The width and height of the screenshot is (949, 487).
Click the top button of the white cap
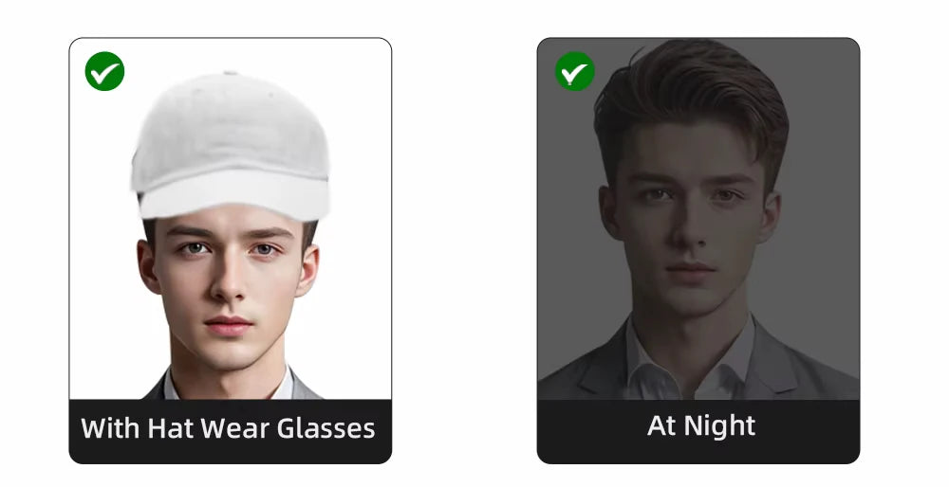click(231, 73)
